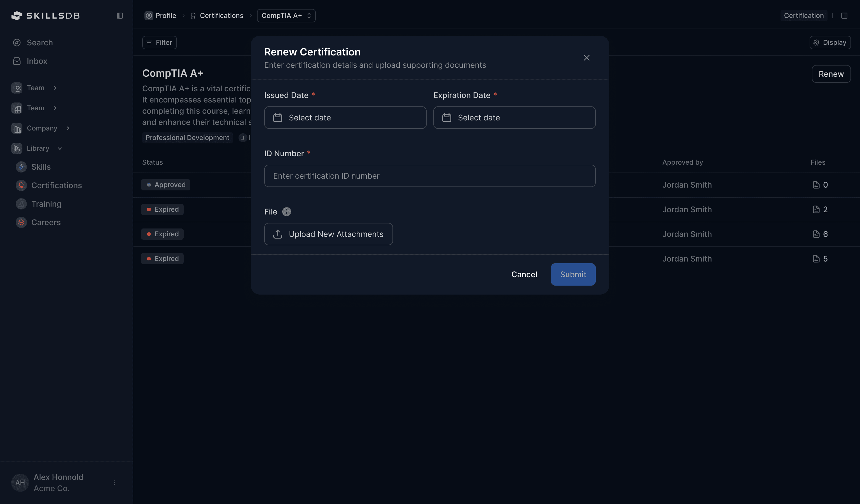The width and height of the screenshot is (860, 504).
Task: Open the Certifications section icon
Action: point(21,185)
